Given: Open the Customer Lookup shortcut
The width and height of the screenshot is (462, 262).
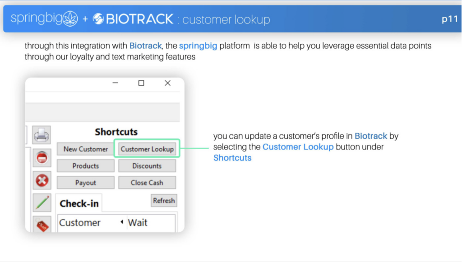Looking at the screenshot, I should 147,149.
